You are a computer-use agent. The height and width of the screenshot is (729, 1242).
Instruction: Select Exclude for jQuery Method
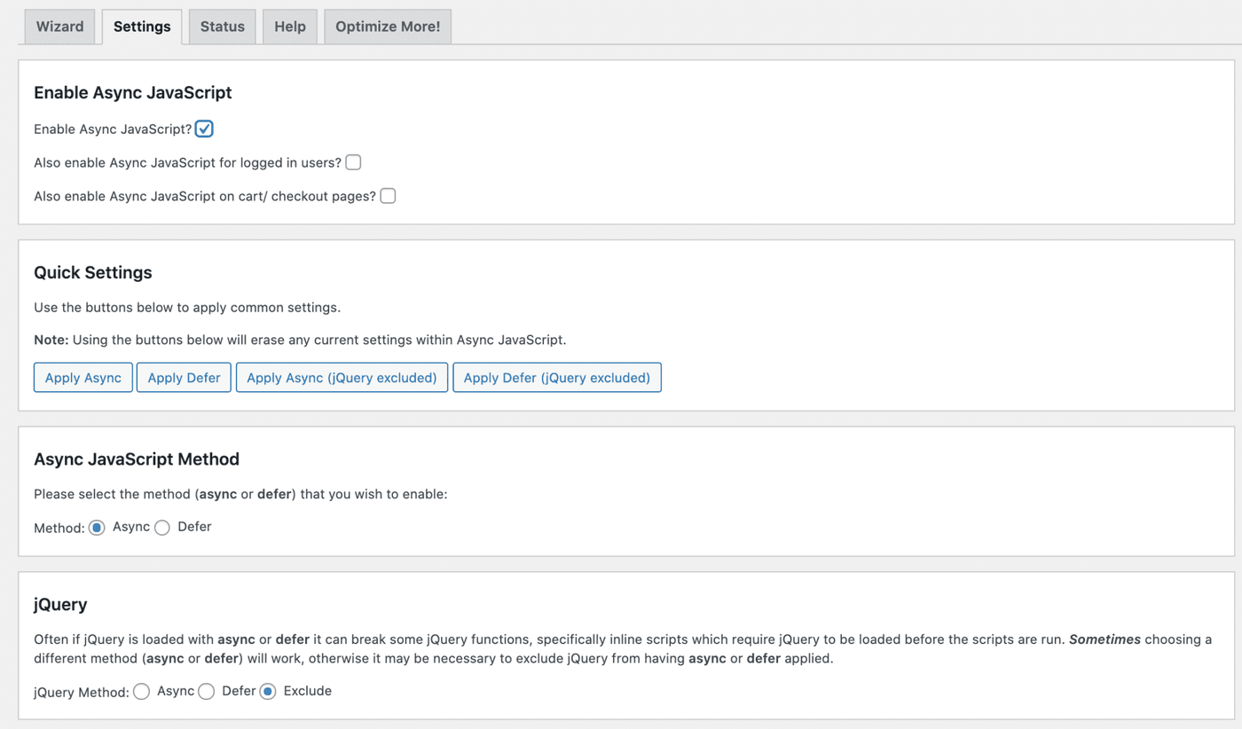tap(268, 692)
